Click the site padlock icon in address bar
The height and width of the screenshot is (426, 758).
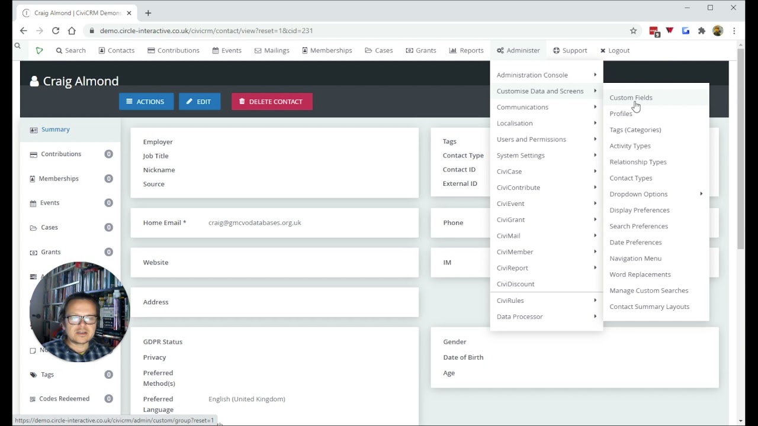coord(91,31)
